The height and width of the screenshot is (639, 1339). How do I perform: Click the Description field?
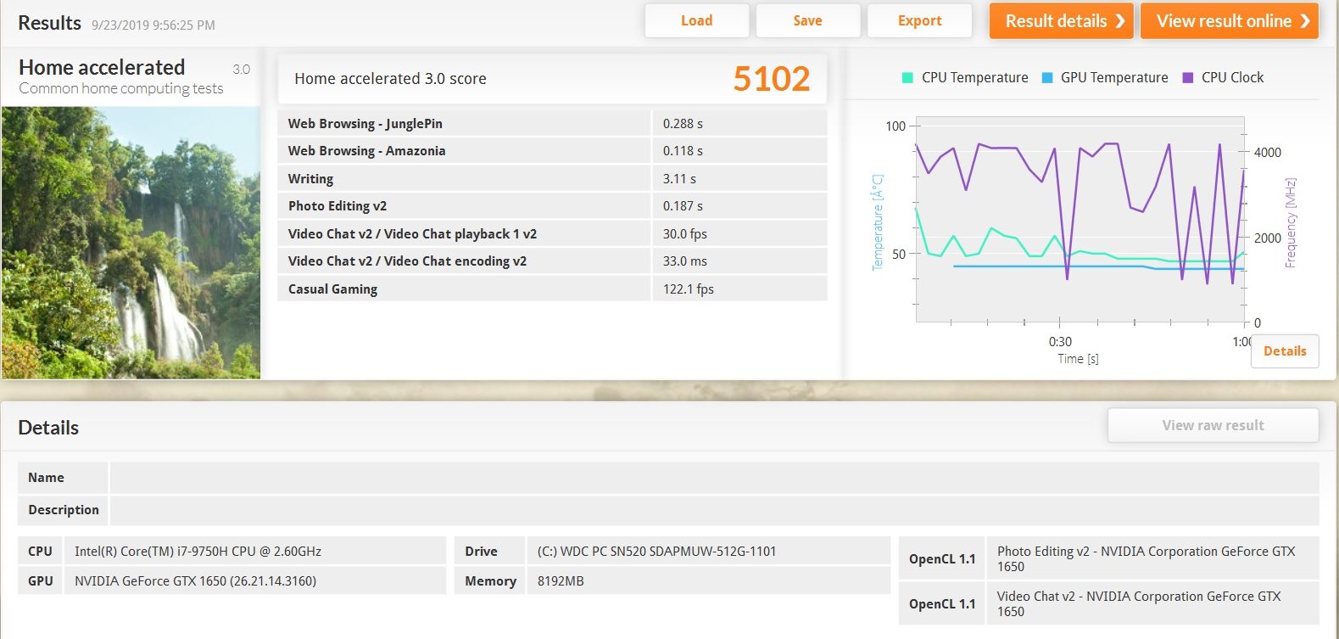tap(714, 510)
